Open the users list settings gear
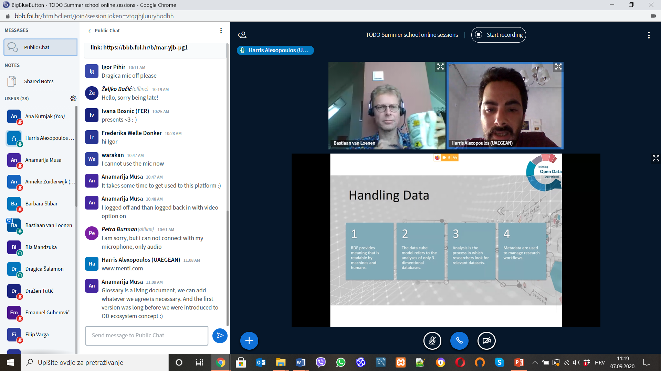The height and width of the screenshot is (371, 661). (x=73, y=99)
